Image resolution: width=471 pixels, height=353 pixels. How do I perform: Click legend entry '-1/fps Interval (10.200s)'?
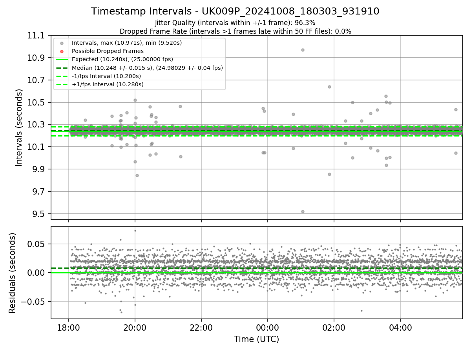tap(106, 76)
